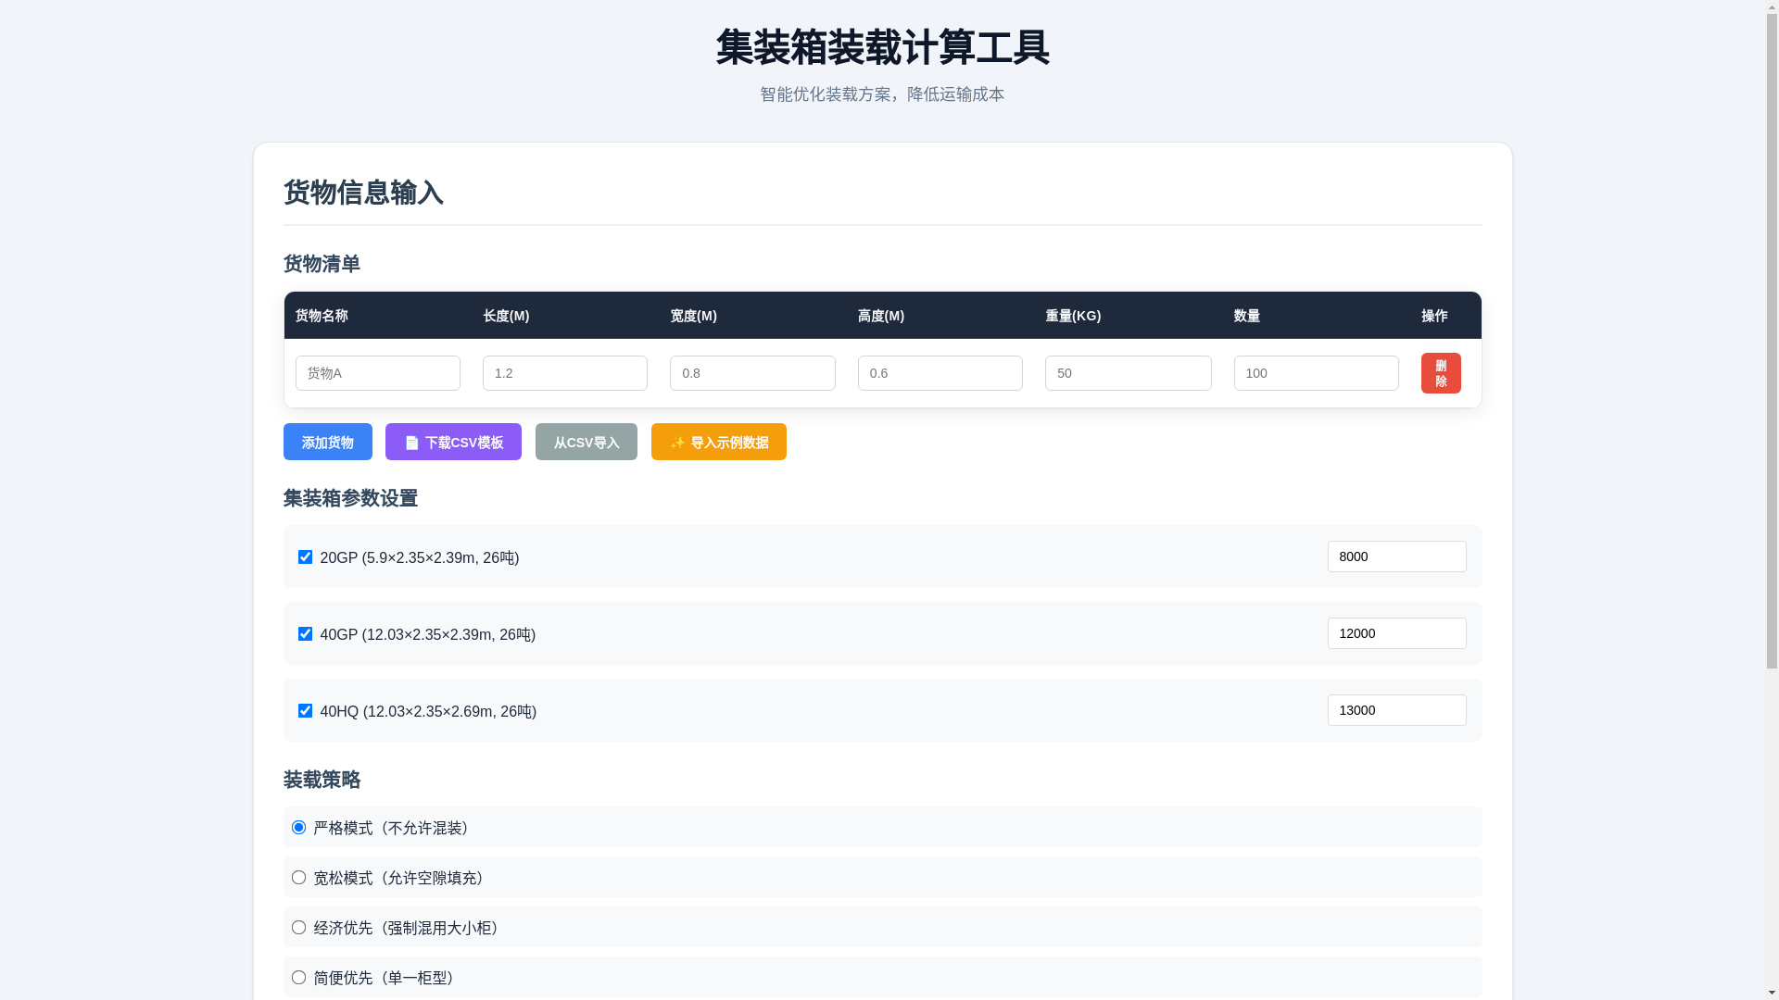Focus the 重量 input showing 50
The image size is (1779, 1000).
pyautogui.click(x=1129, y=373)
